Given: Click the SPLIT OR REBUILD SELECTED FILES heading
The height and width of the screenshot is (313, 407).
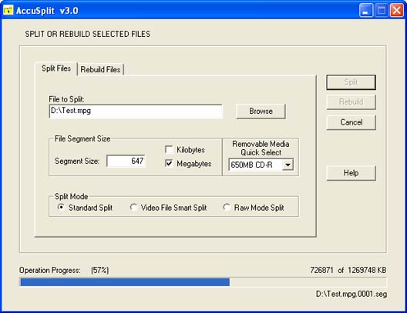Looking at the screenshot, I should click(x=87, y=34).
